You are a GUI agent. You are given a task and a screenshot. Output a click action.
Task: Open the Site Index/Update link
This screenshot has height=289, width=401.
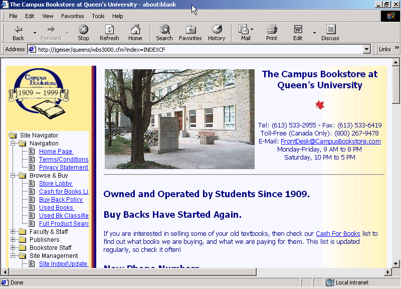[64, 263]
